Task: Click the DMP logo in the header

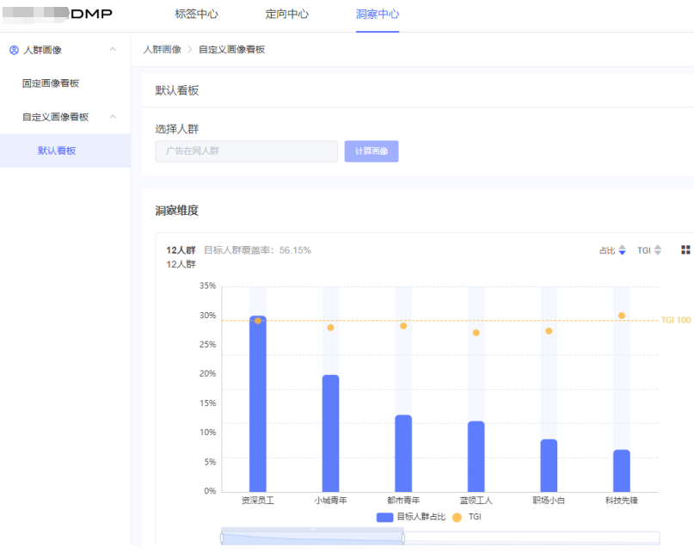Action: coord(91,14)
